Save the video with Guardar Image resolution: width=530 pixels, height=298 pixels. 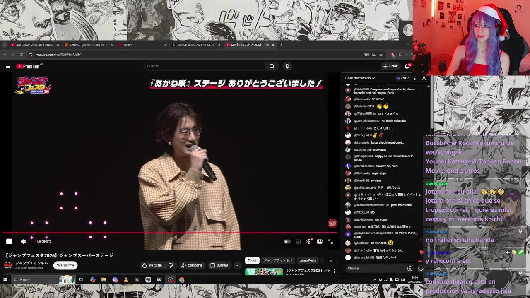click(219, 265)
